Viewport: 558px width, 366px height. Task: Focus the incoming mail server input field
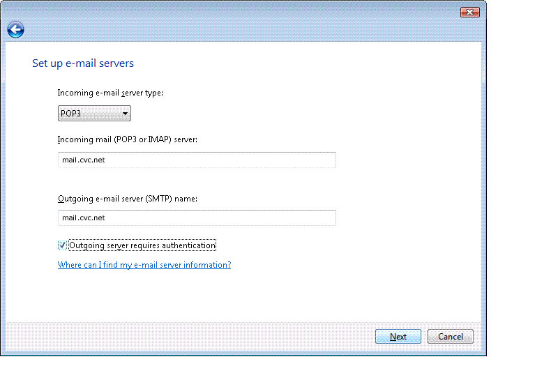[197, 160]
